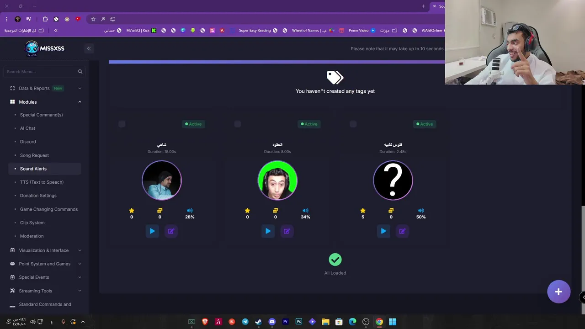The width and height of the screenshot is (585, 329).
Task: Click the coins icon on the الحقود card
Action: (276, 211)
